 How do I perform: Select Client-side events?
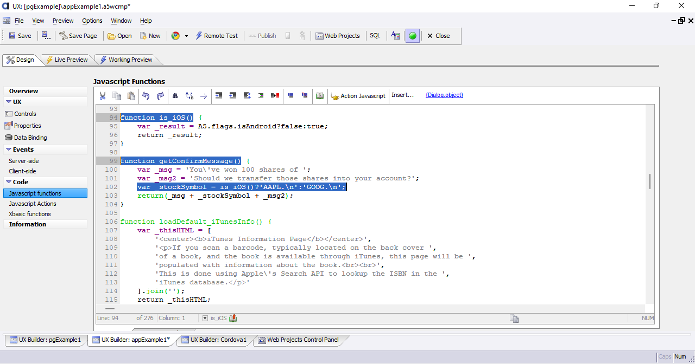point(23,171)
